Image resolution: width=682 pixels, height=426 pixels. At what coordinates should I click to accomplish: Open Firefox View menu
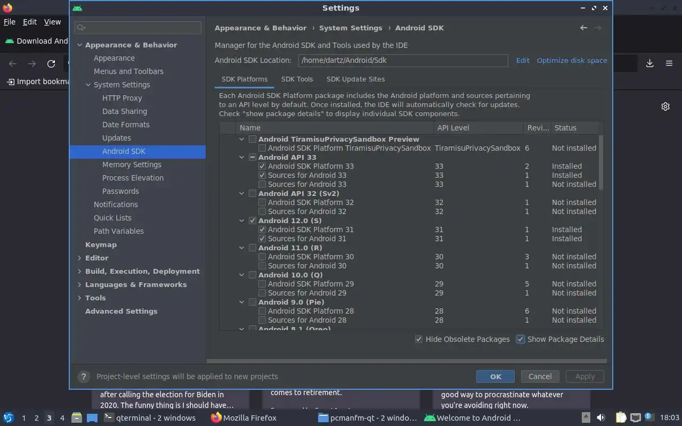pos(52,22)
